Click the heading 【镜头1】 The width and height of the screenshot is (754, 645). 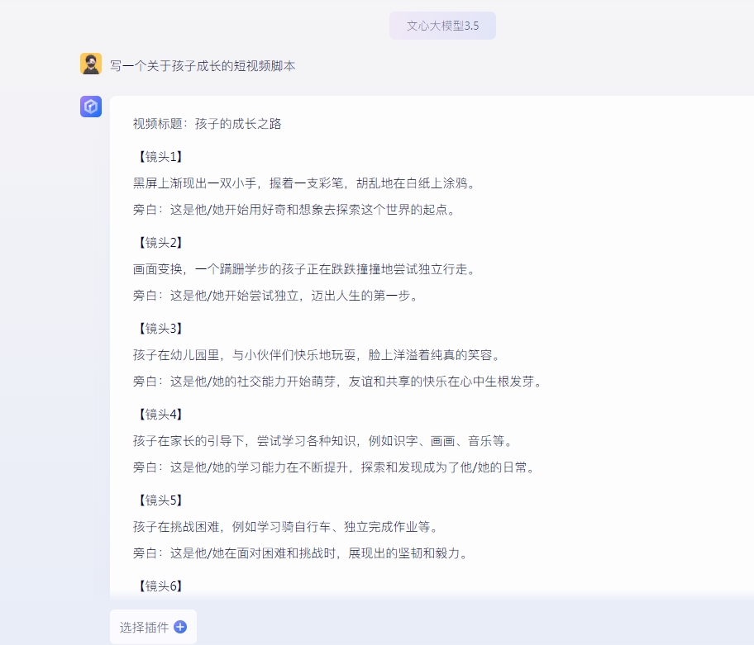(x=160, y=157)
